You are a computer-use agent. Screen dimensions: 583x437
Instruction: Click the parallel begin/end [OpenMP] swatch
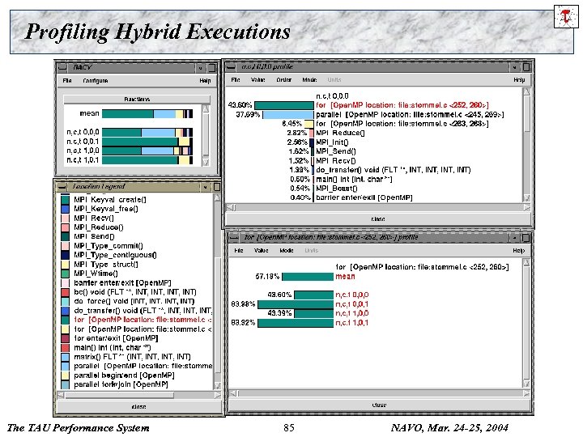65,375
